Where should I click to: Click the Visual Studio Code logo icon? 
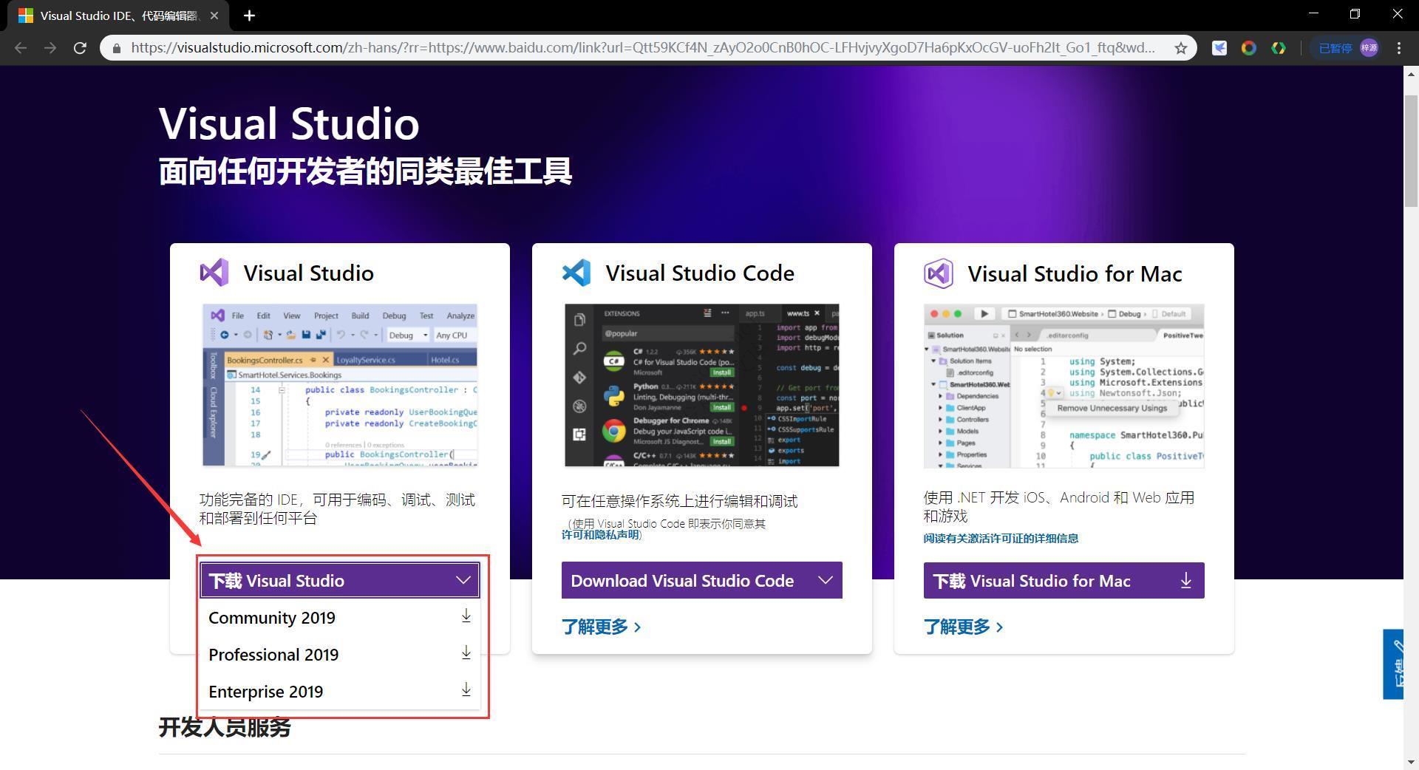click(x=576, y=273)
